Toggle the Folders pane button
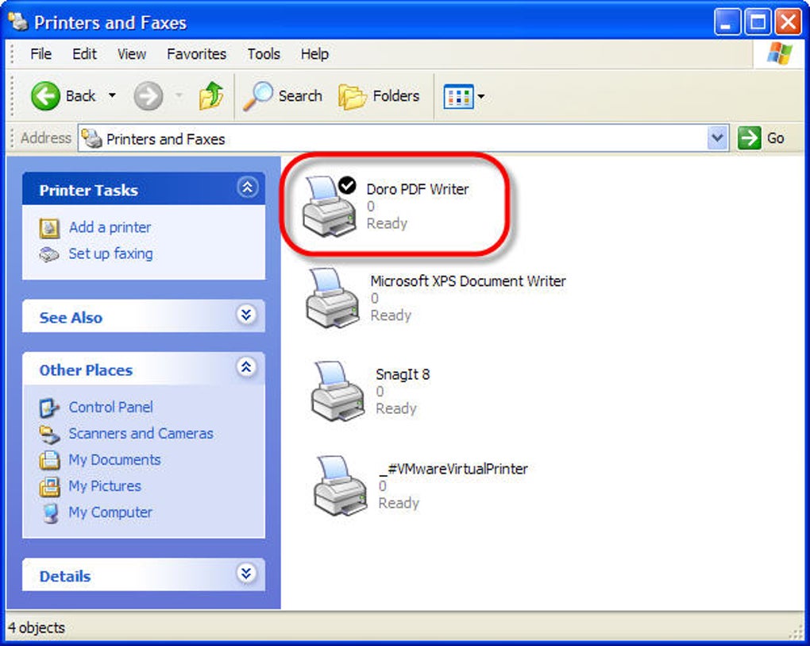 (x=379, y=96)
